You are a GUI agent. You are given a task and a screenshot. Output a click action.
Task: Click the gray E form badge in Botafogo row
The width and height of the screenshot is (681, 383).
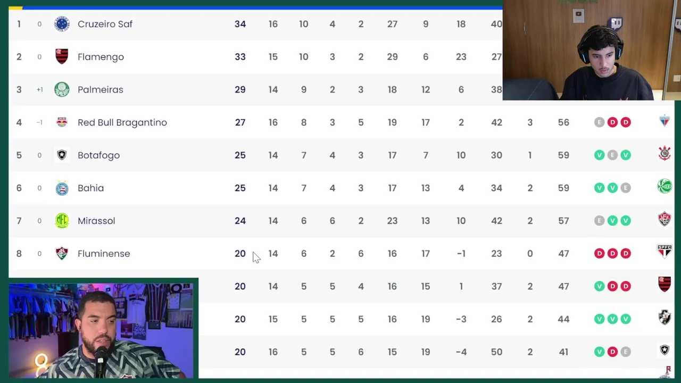click(612, 155)
